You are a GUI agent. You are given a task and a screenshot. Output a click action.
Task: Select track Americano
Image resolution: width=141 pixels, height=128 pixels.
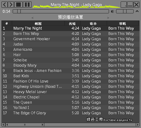coord(70,49)
